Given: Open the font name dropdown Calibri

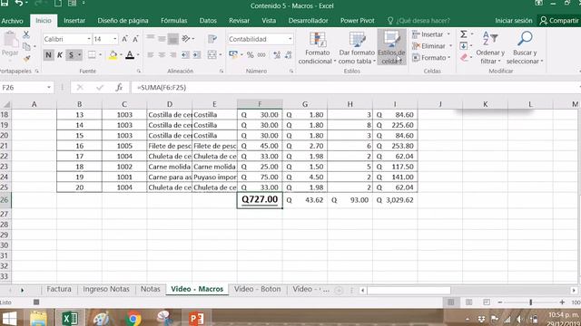Looking at the screenshot, I should point(89,39).
